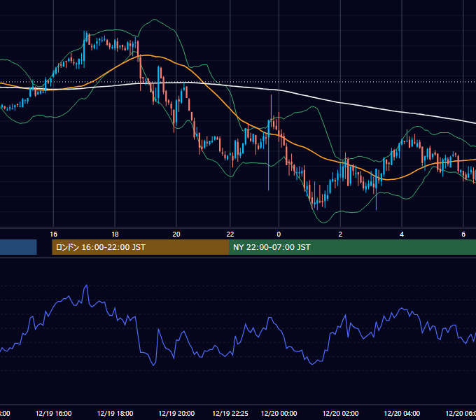Click hour label 16 on price chart axis
This screenshot has height=420, width=476.
53,234
